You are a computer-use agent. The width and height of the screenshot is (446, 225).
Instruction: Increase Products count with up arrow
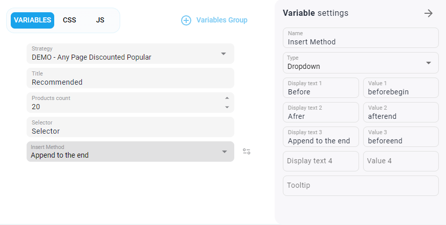pyautogui.click(x=227, y=98)
